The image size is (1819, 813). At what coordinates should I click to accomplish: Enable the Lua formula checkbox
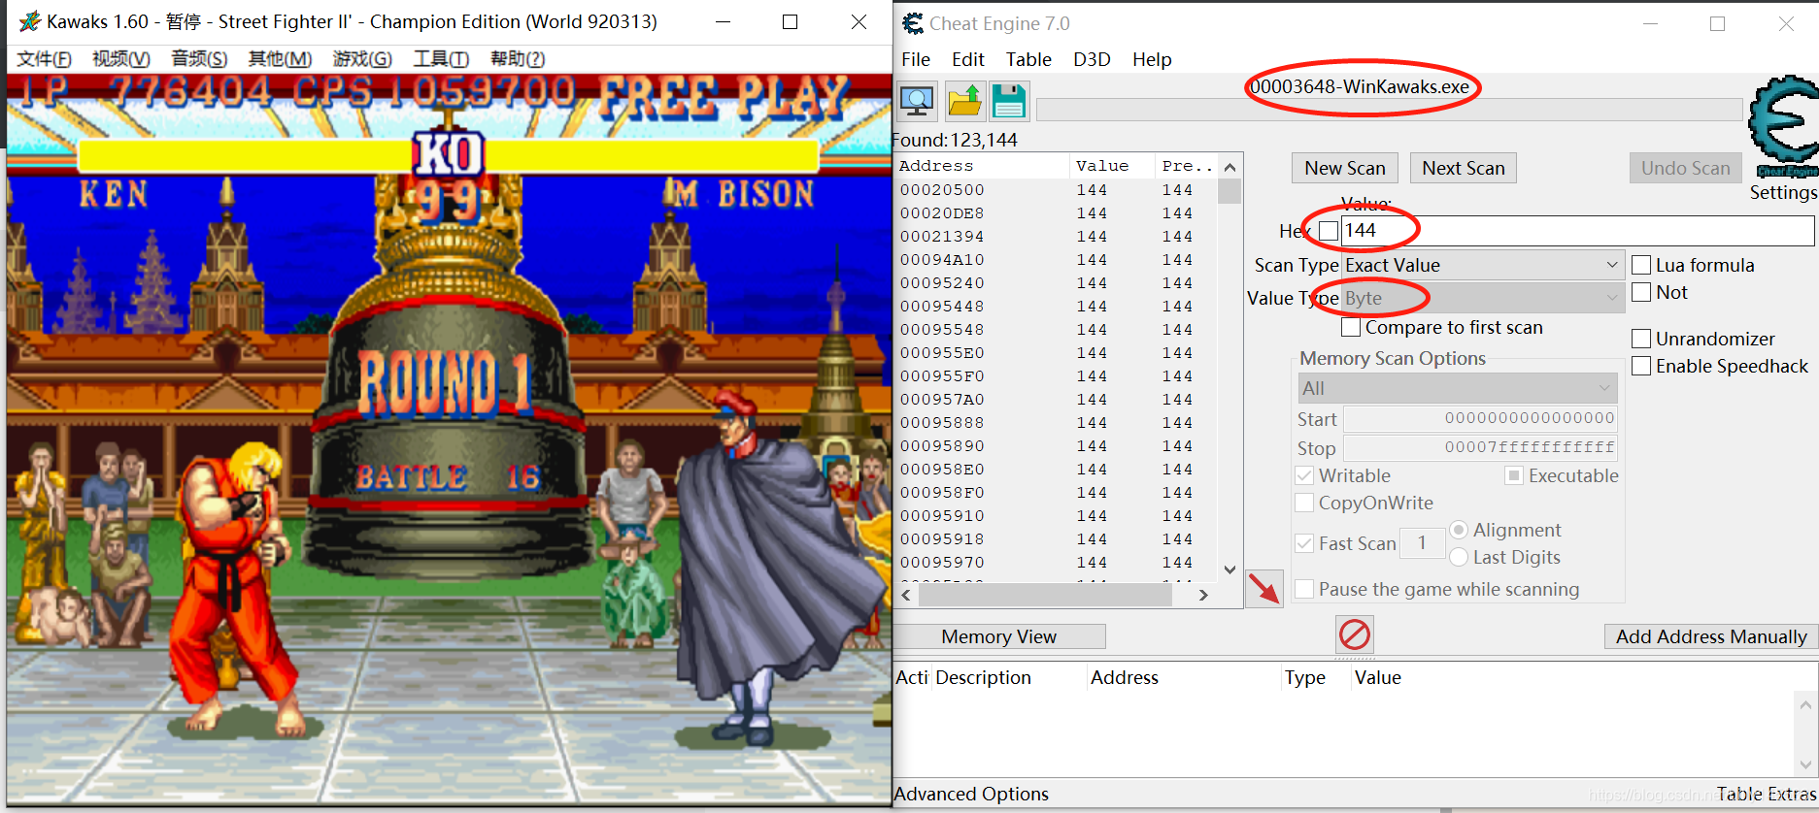point(1641,265)
